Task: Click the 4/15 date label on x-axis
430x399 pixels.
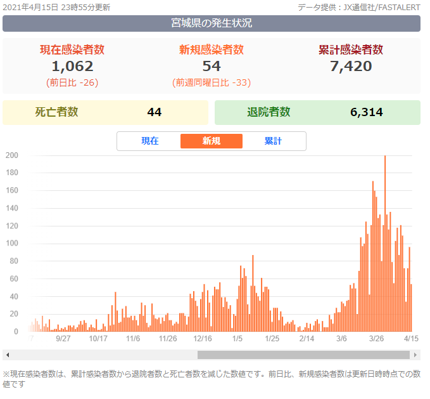Action: click(411, 339)
